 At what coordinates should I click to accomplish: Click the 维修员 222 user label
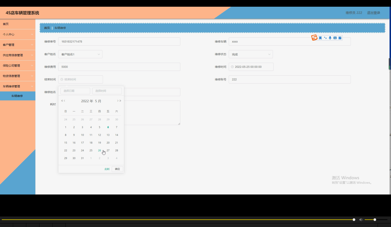[x=354, y=13]
